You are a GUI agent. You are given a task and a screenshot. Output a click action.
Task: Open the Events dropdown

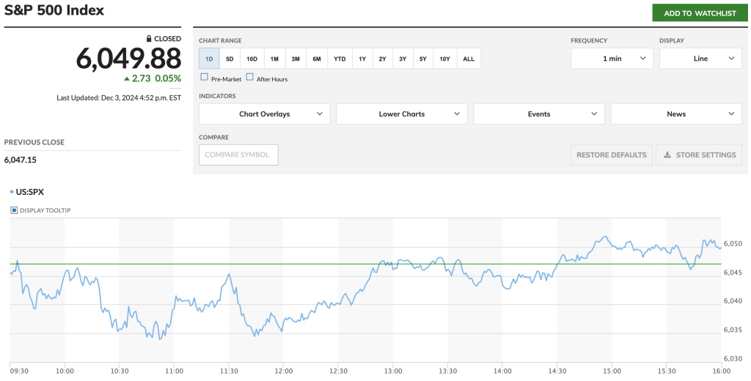click(x=538, y=114)
